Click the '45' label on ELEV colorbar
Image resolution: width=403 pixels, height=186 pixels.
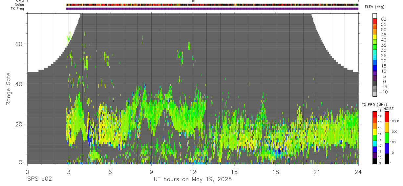[383, 35]
